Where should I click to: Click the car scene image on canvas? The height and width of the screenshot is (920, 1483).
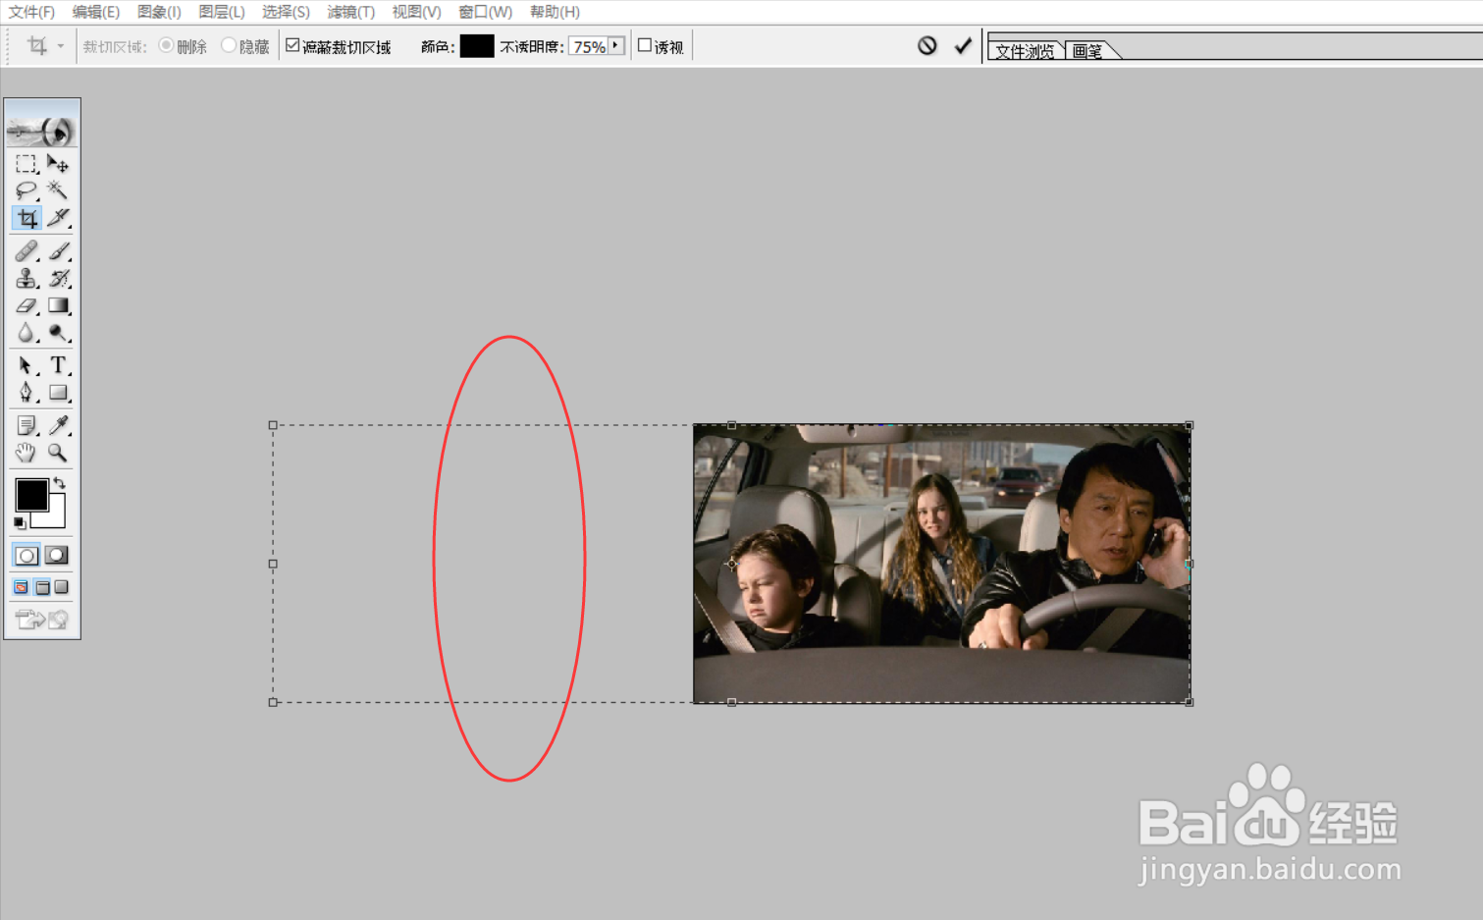click(x=942, y=564)
